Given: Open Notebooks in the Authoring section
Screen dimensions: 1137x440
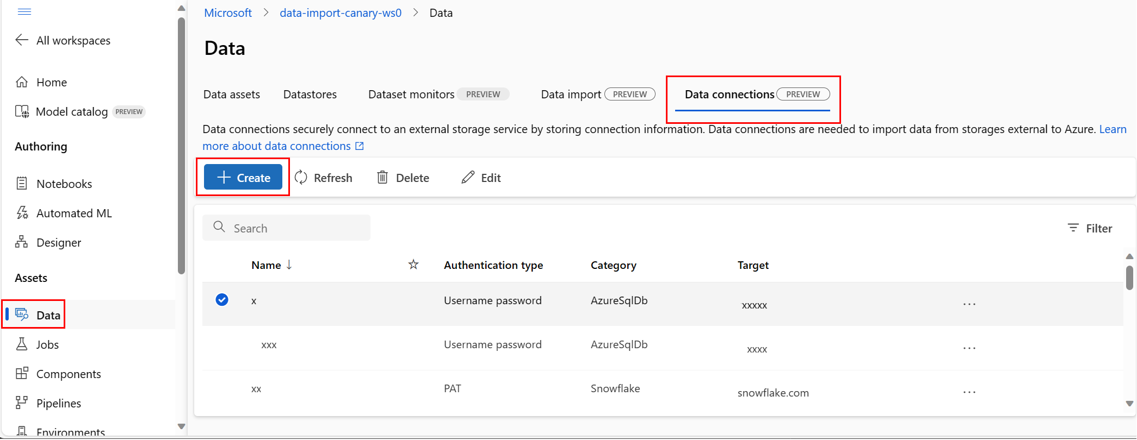Looking at the screenshot, I should [64, 184].
